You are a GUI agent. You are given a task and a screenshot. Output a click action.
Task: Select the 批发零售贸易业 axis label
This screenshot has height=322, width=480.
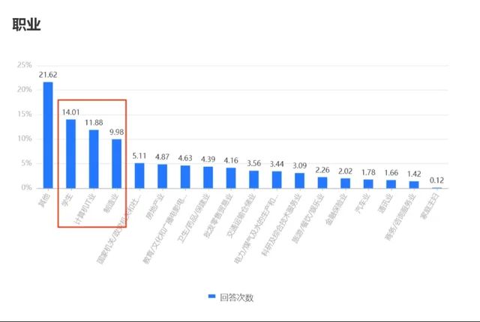[218, 216]
